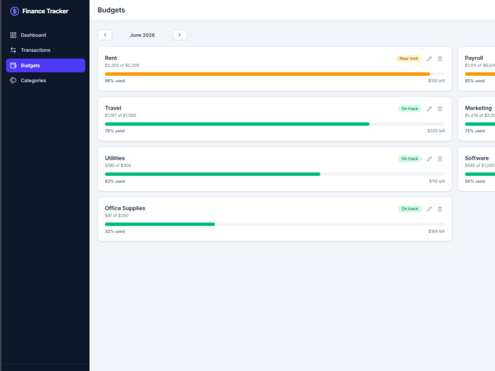Click the 85% used label on Payroll
The image size is (495, 371).
(475, 81)
